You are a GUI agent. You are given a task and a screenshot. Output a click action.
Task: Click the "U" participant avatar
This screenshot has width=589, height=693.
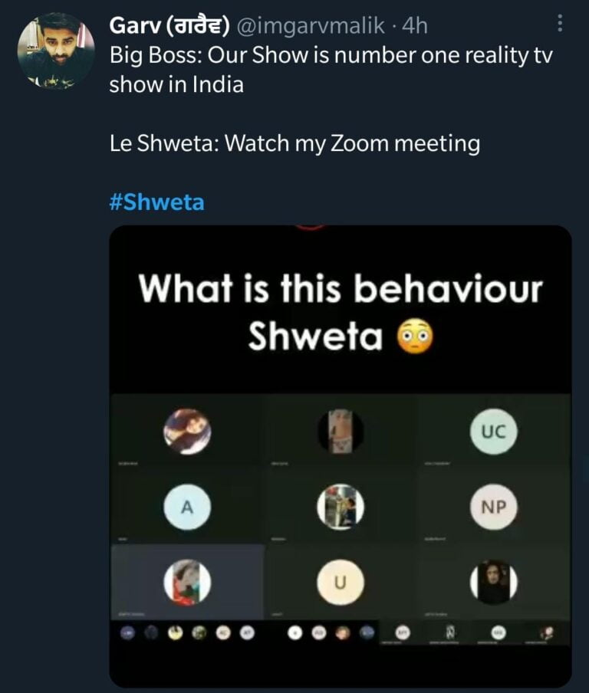pos(341,583)
